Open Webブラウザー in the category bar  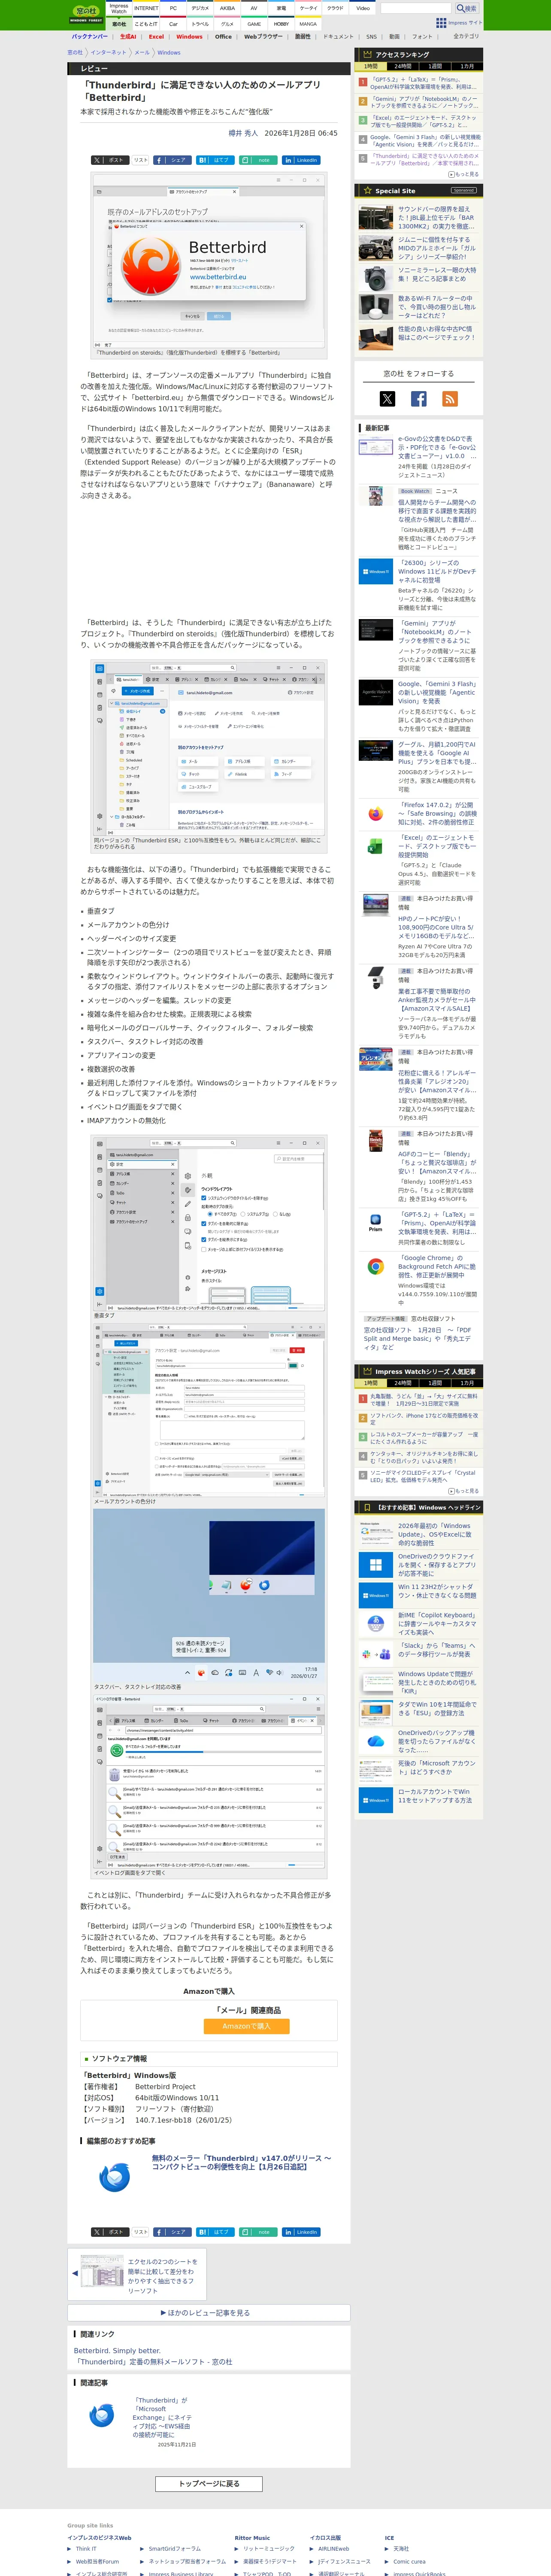point(263,37)
